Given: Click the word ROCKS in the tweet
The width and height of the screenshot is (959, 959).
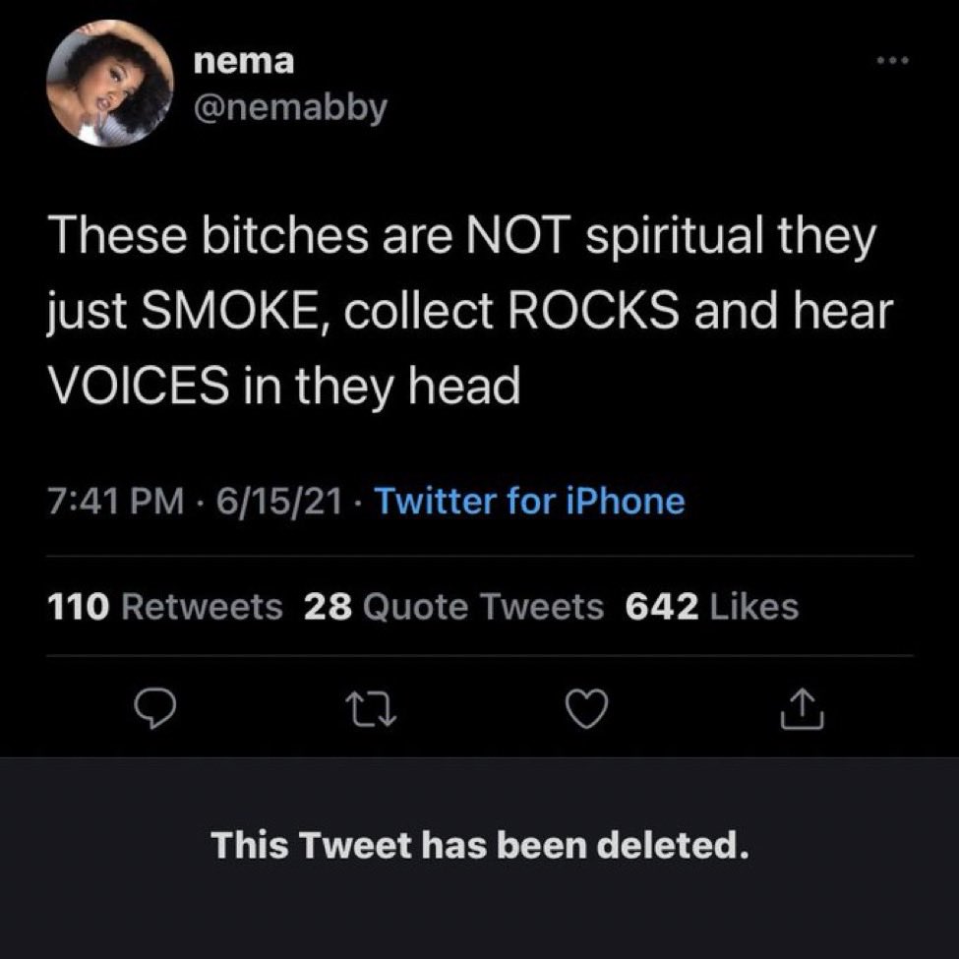Looking at the screenshot, I should [x=593, y=311].
